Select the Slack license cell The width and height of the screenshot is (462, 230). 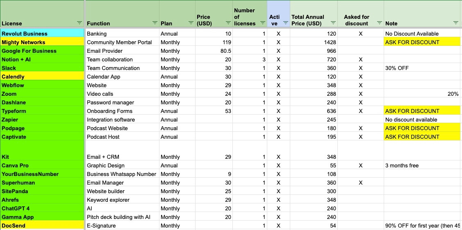pyautogui.click(x=42, y=68)
